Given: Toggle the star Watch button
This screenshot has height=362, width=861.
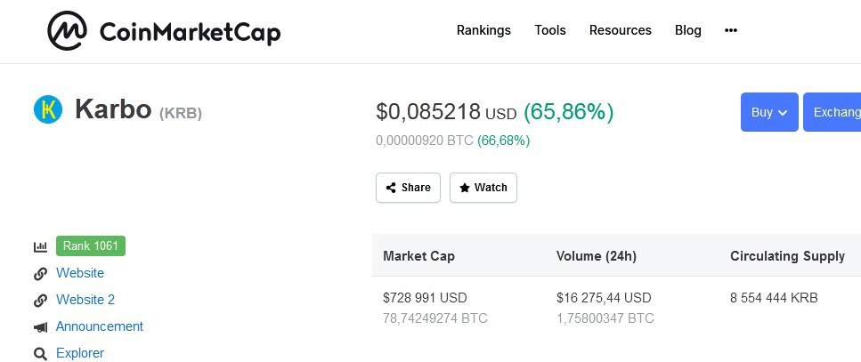Looking at the screenshot, I should point(483,188).
